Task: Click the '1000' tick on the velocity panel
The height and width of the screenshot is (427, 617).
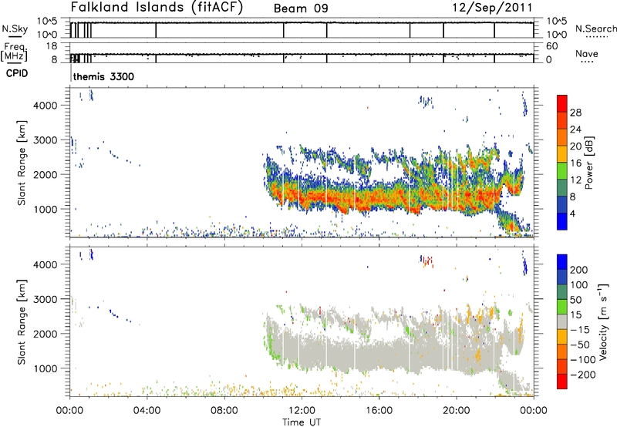Action: click(x=46, y=368)
